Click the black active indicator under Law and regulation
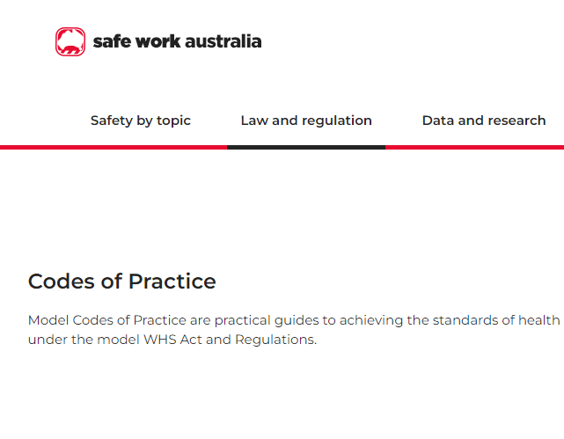Screen dimensions: 564x439 (306, 148)
